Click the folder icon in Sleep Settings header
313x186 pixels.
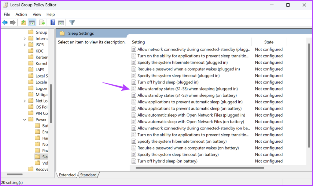pyautogui.click(x=62, y=33)
